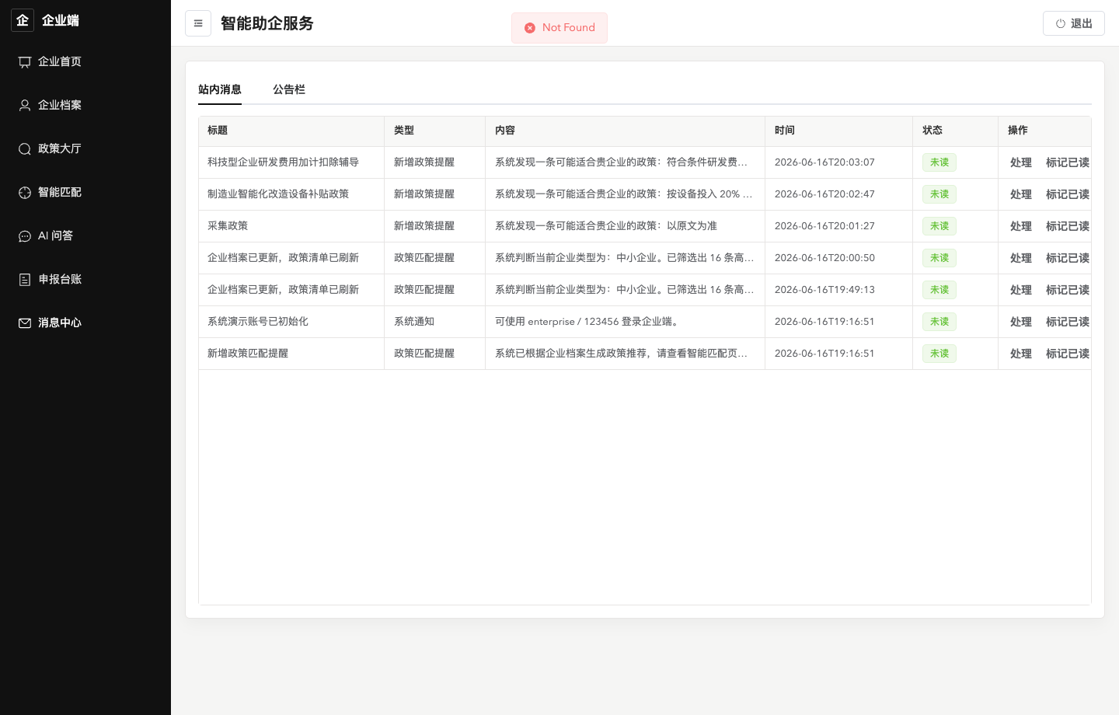Mark 科技型企业研发费用加计扣除辅导 as 标记已读

point(1068,162)
